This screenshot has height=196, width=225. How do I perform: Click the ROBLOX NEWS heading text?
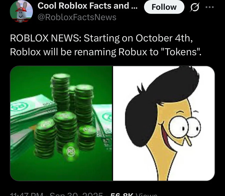(46, 38)
